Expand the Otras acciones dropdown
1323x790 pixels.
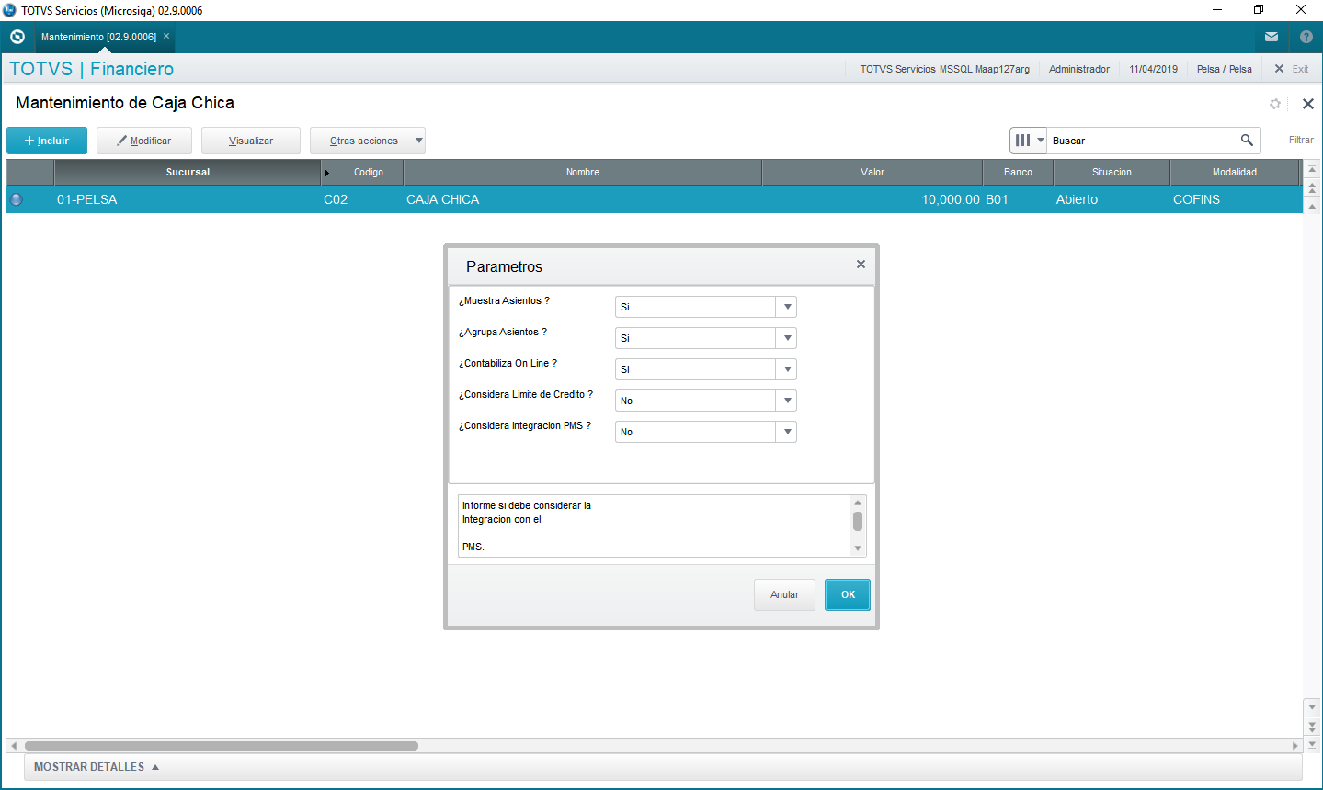point(368,141)
